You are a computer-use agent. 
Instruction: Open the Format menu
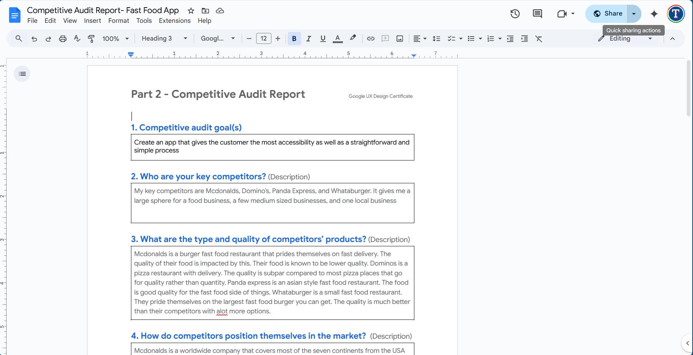click(x=118, y=21)
